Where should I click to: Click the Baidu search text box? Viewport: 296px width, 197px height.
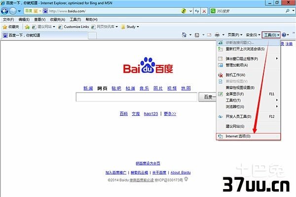point(137,97)
